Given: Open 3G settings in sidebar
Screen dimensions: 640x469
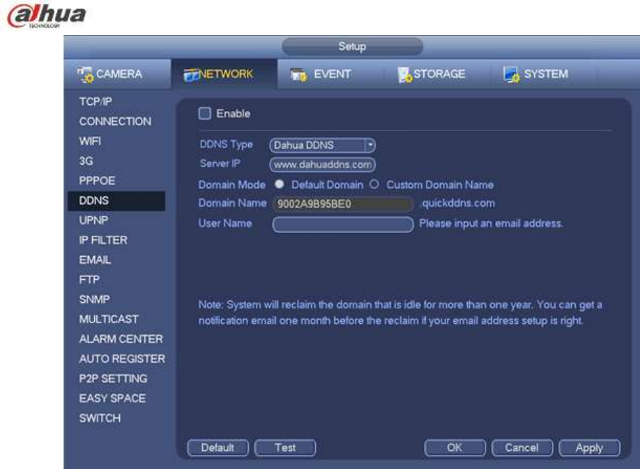Looking at the screenshot, I should tap(86, 161).
